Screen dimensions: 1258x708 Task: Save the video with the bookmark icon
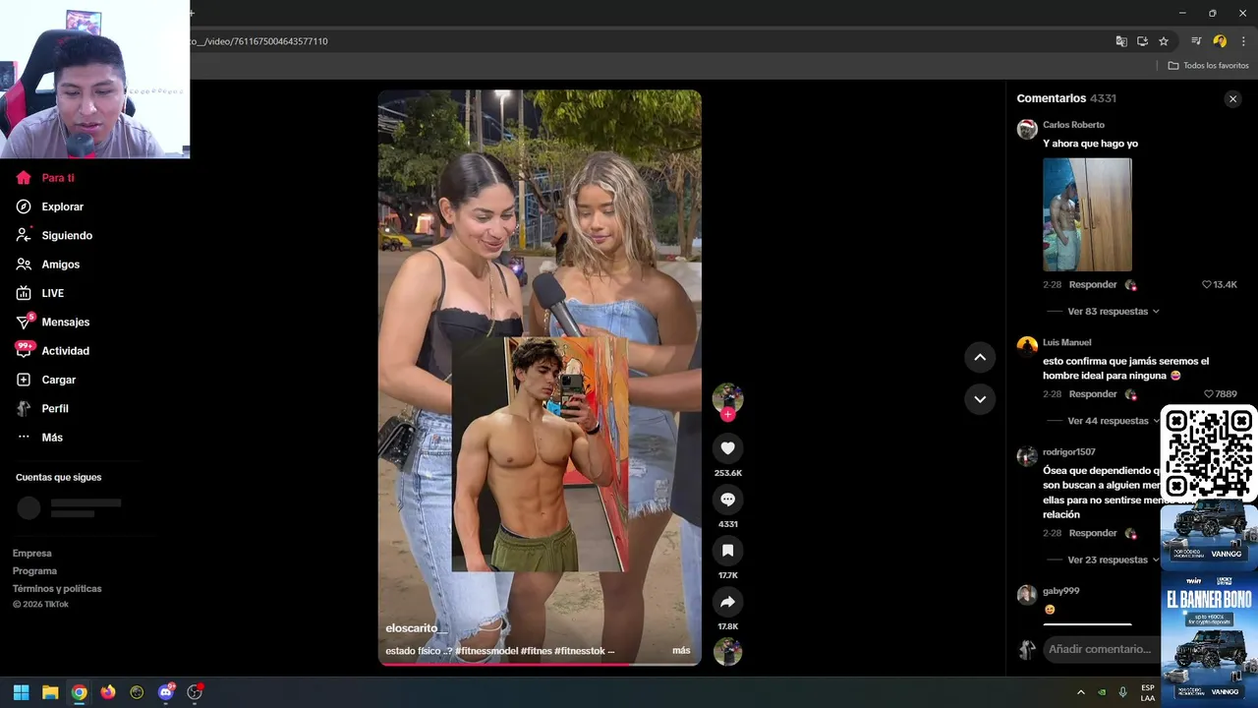(727, 551)
